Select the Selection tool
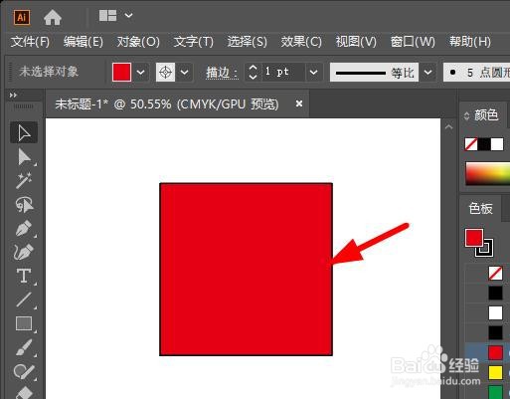The width and height of the screenshot is (510, 399). pyautogui.click(x=24, y=132)
